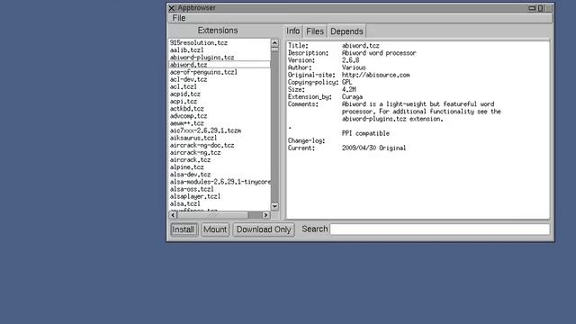576x324 pixels.
Task: Click the Extension_by value Curaga
Action: pos(352,97)
